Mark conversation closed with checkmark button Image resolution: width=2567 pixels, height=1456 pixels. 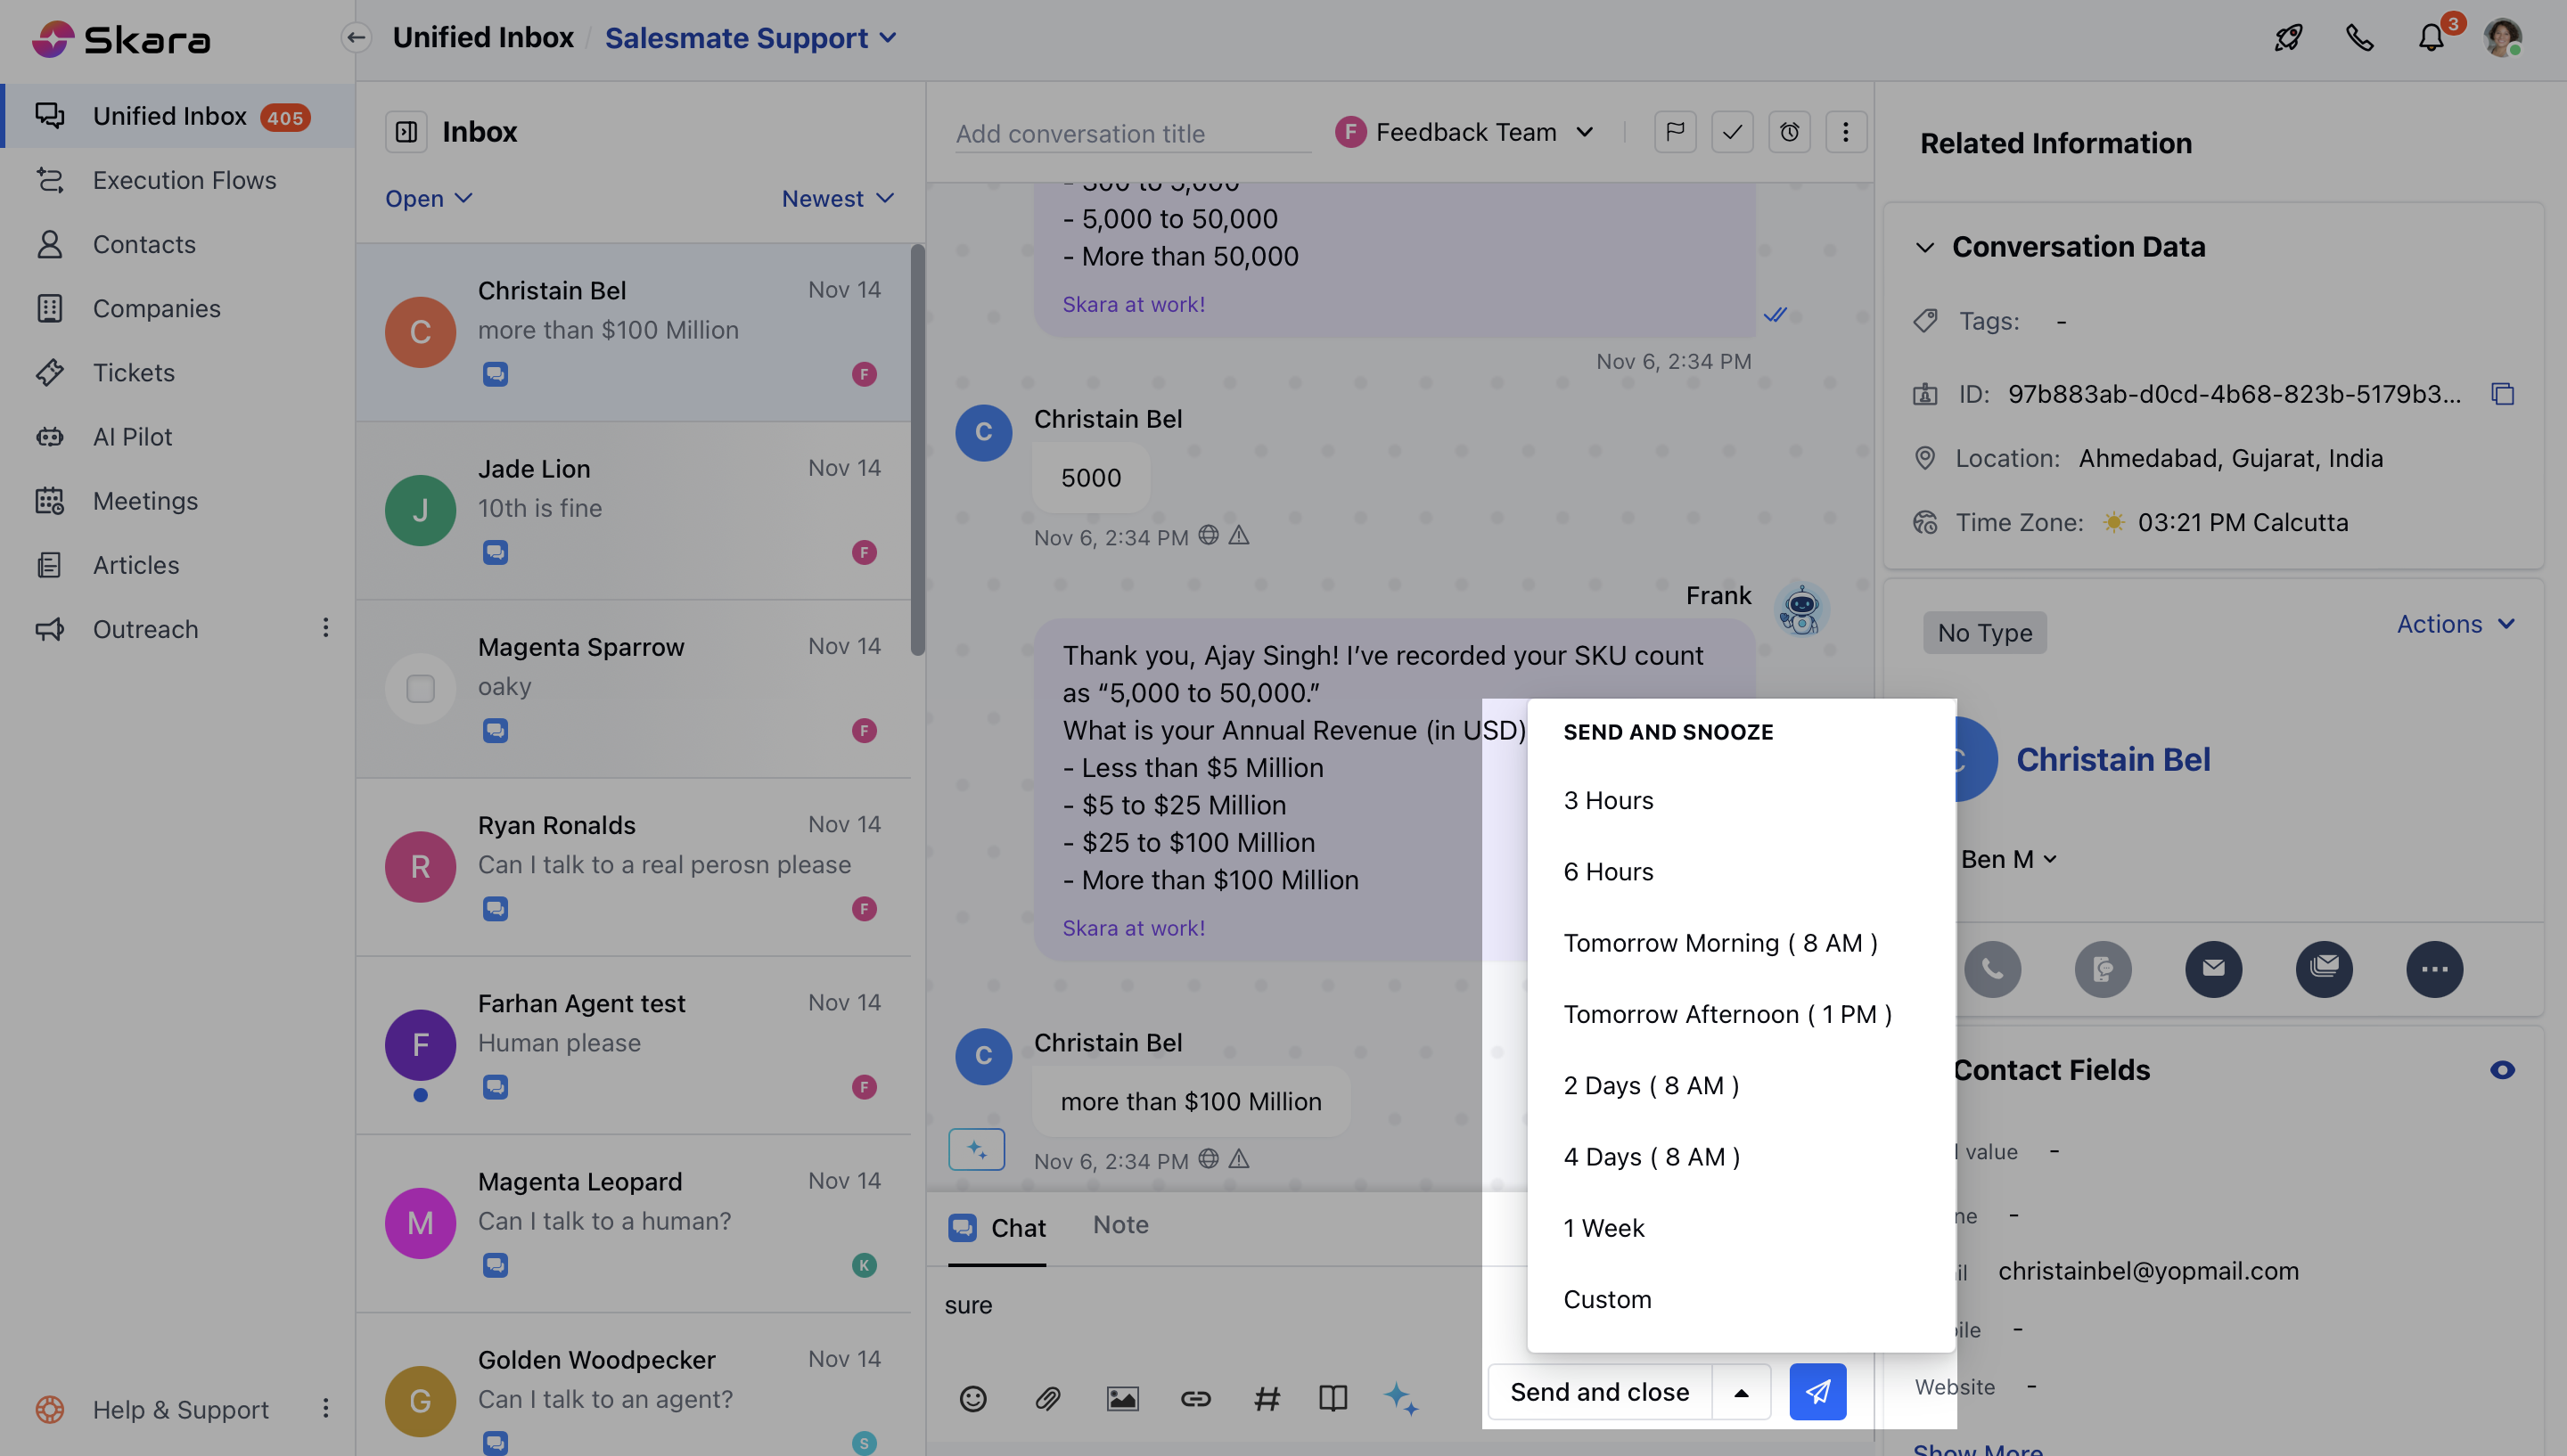coord(1732,132)
